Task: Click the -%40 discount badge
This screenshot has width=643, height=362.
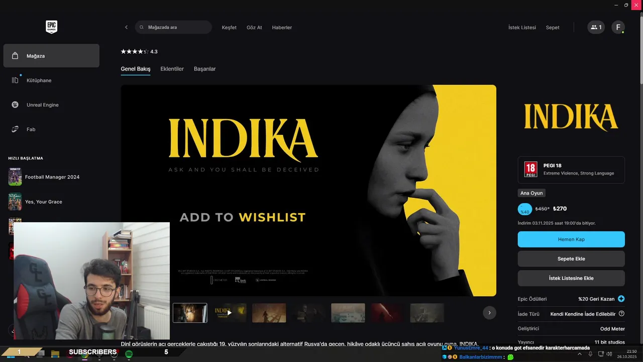Action: click(x=525, y=209)
